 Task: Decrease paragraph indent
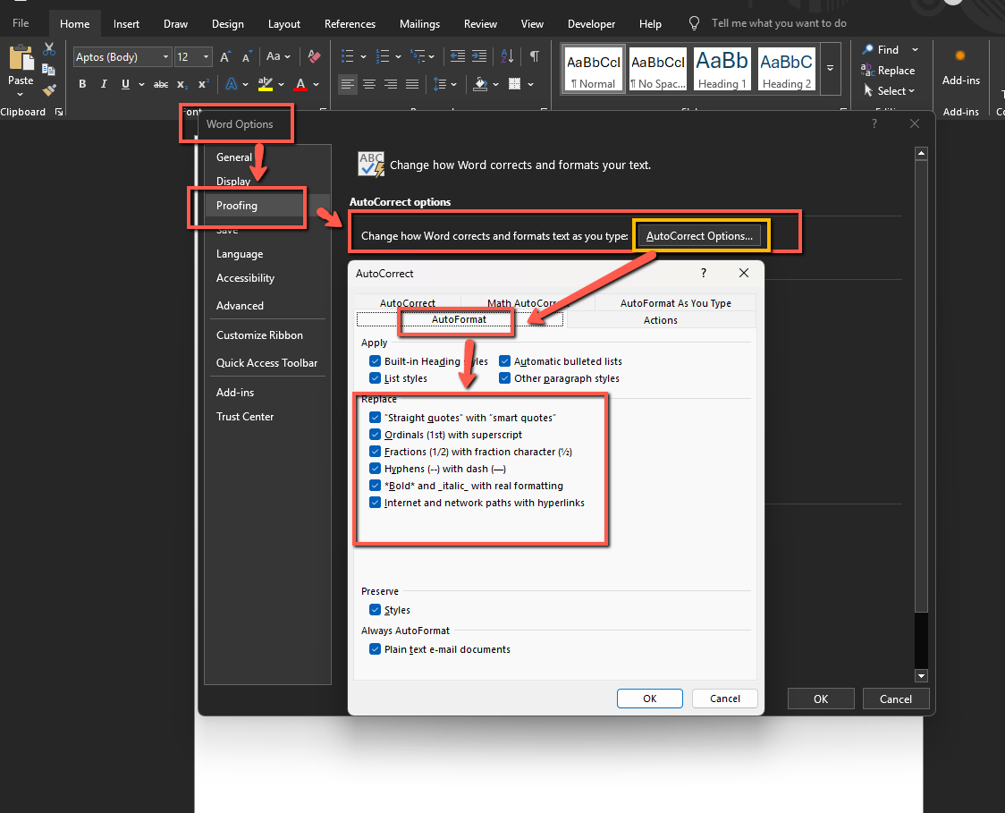[458, 56]
